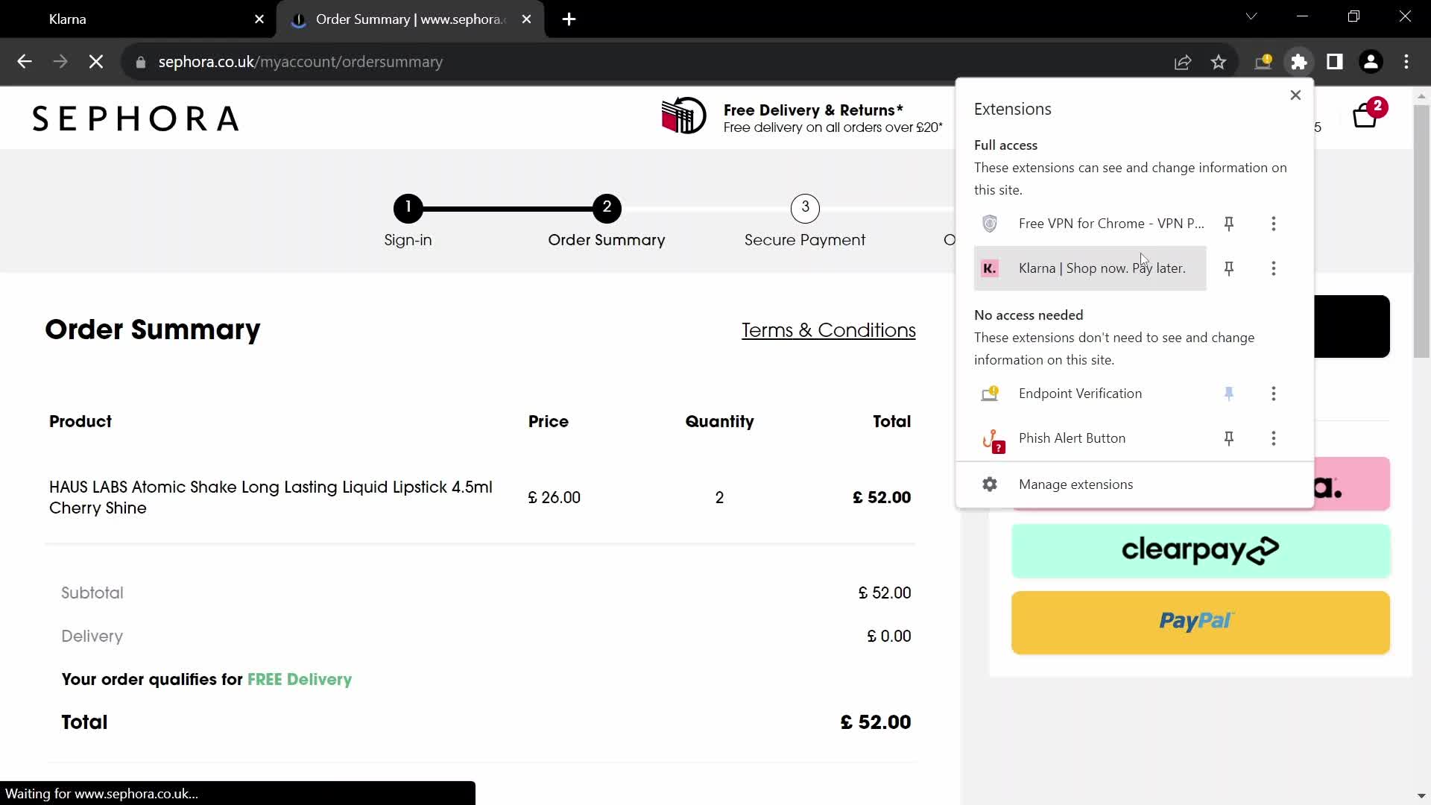Open more options for Endpoint Verification
The image size is (1431, 805).
tap(1274, 394)
